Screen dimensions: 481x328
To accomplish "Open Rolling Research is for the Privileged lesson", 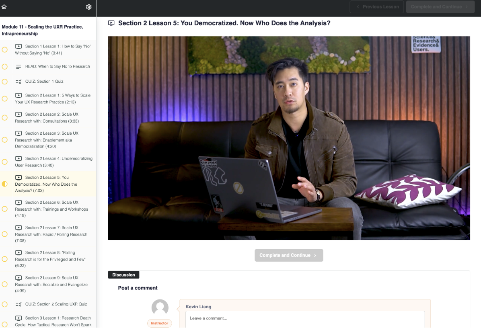I will tap(48, 259).
